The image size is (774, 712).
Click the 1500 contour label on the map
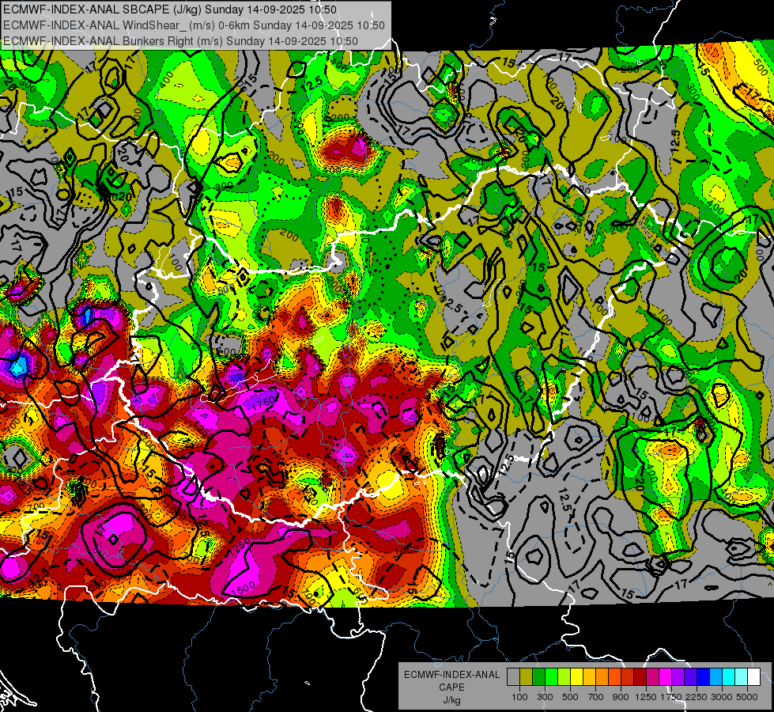[x=243, y=588]
